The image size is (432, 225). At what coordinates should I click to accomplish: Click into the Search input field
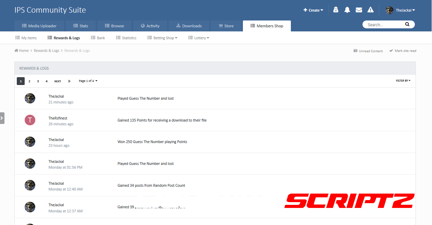point(384,25)
